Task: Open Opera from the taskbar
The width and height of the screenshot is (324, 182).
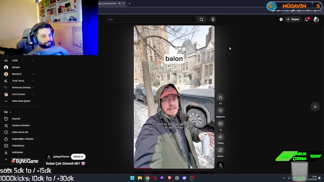Action: click(155, 178)
